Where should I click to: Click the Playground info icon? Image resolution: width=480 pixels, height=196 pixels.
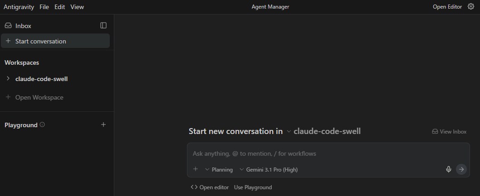point(42,124)
